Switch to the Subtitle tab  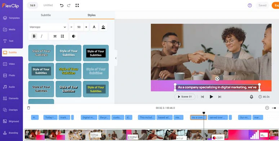pyautogui.click(x=46, y=15)
